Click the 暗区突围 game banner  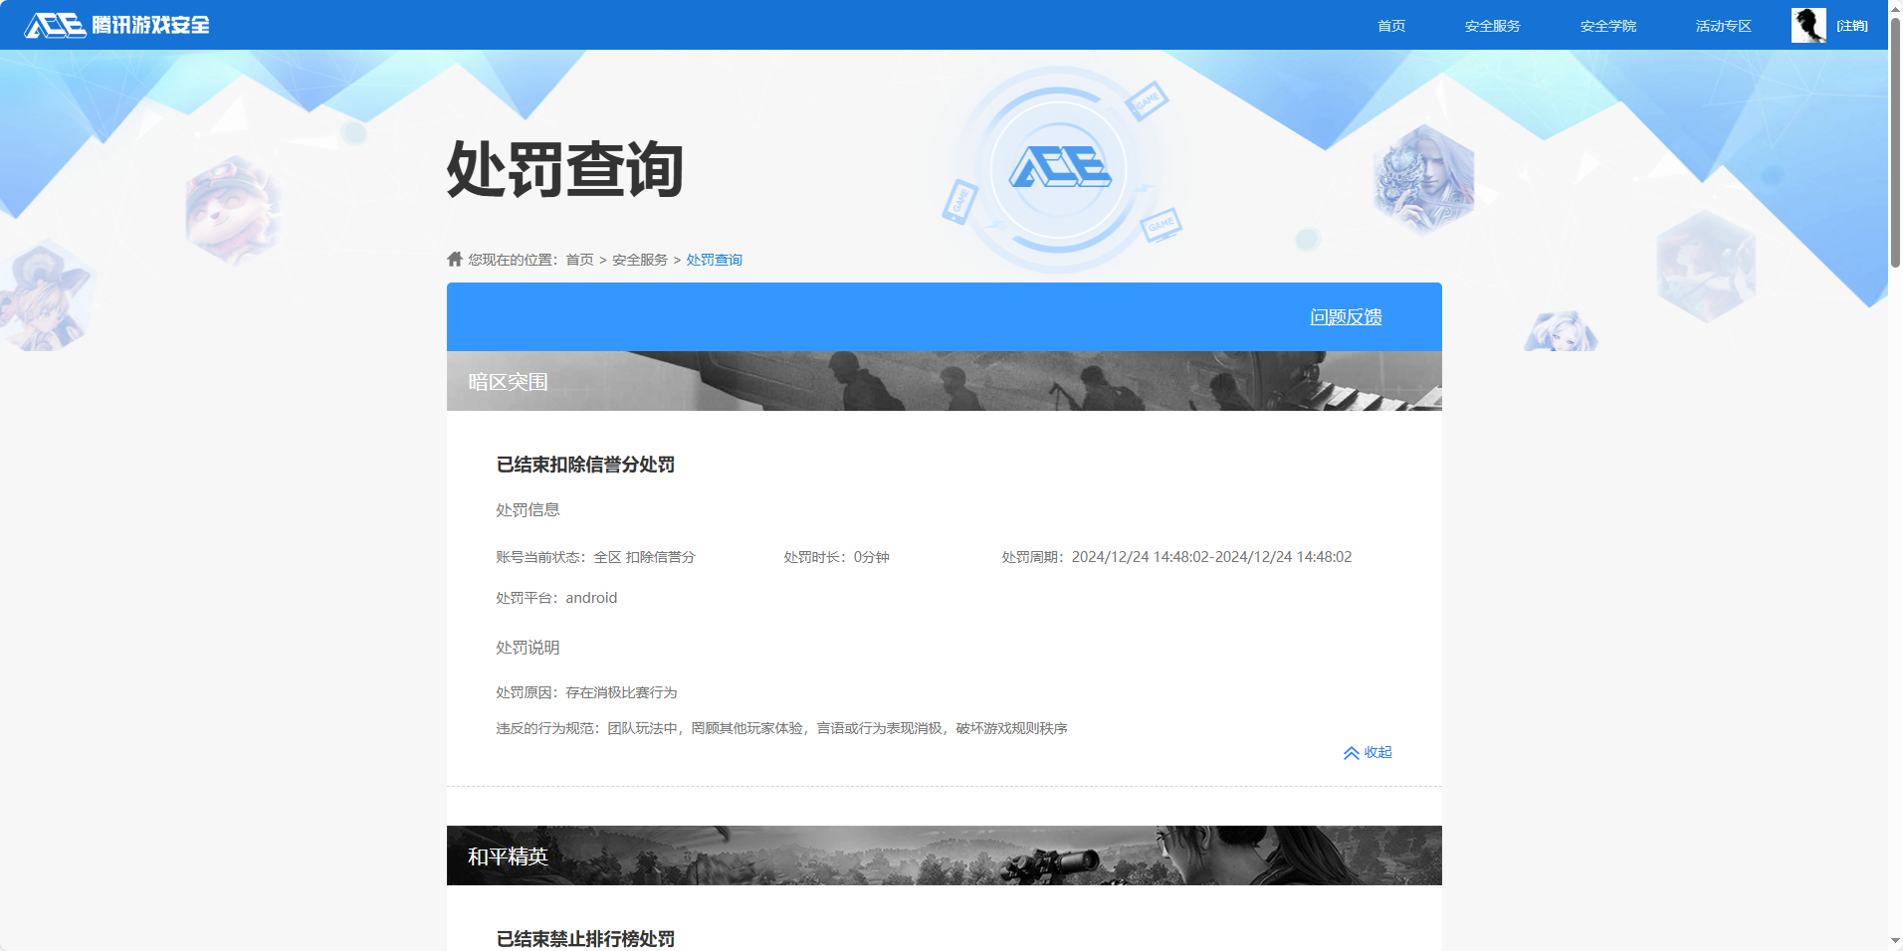click(943, 380)
